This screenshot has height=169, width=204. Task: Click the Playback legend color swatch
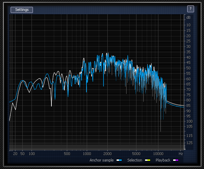coord(176,160)
